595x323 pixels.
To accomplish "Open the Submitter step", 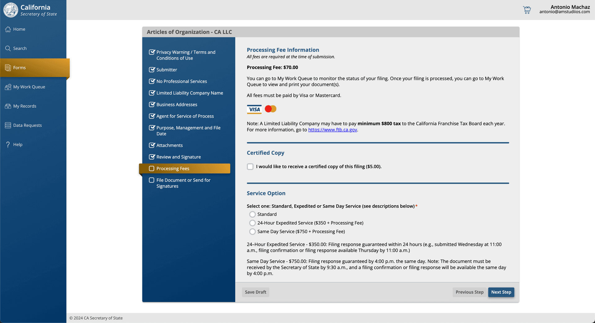I will click(166, 70).
